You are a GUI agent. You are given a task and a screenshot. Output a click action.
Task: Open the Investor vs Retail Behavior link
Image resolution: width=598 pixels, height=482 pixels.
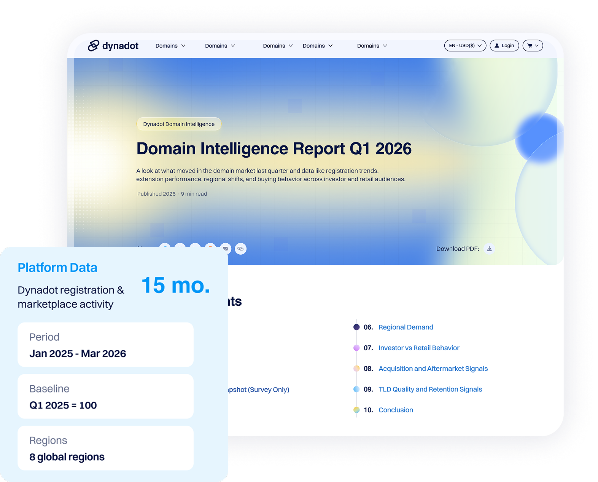point(419,348)
